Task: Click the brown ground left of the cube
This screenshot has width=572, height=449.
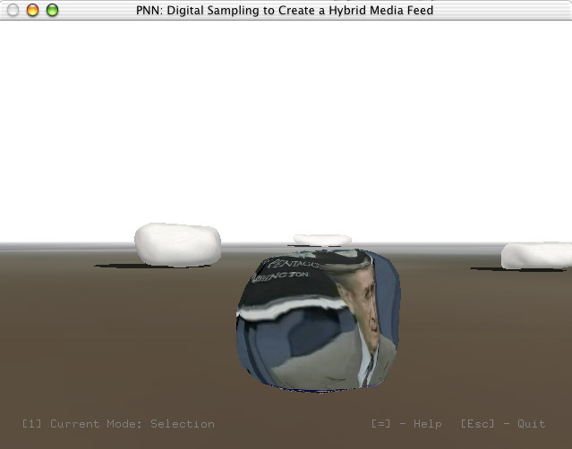Action: [x=116, y=340]
